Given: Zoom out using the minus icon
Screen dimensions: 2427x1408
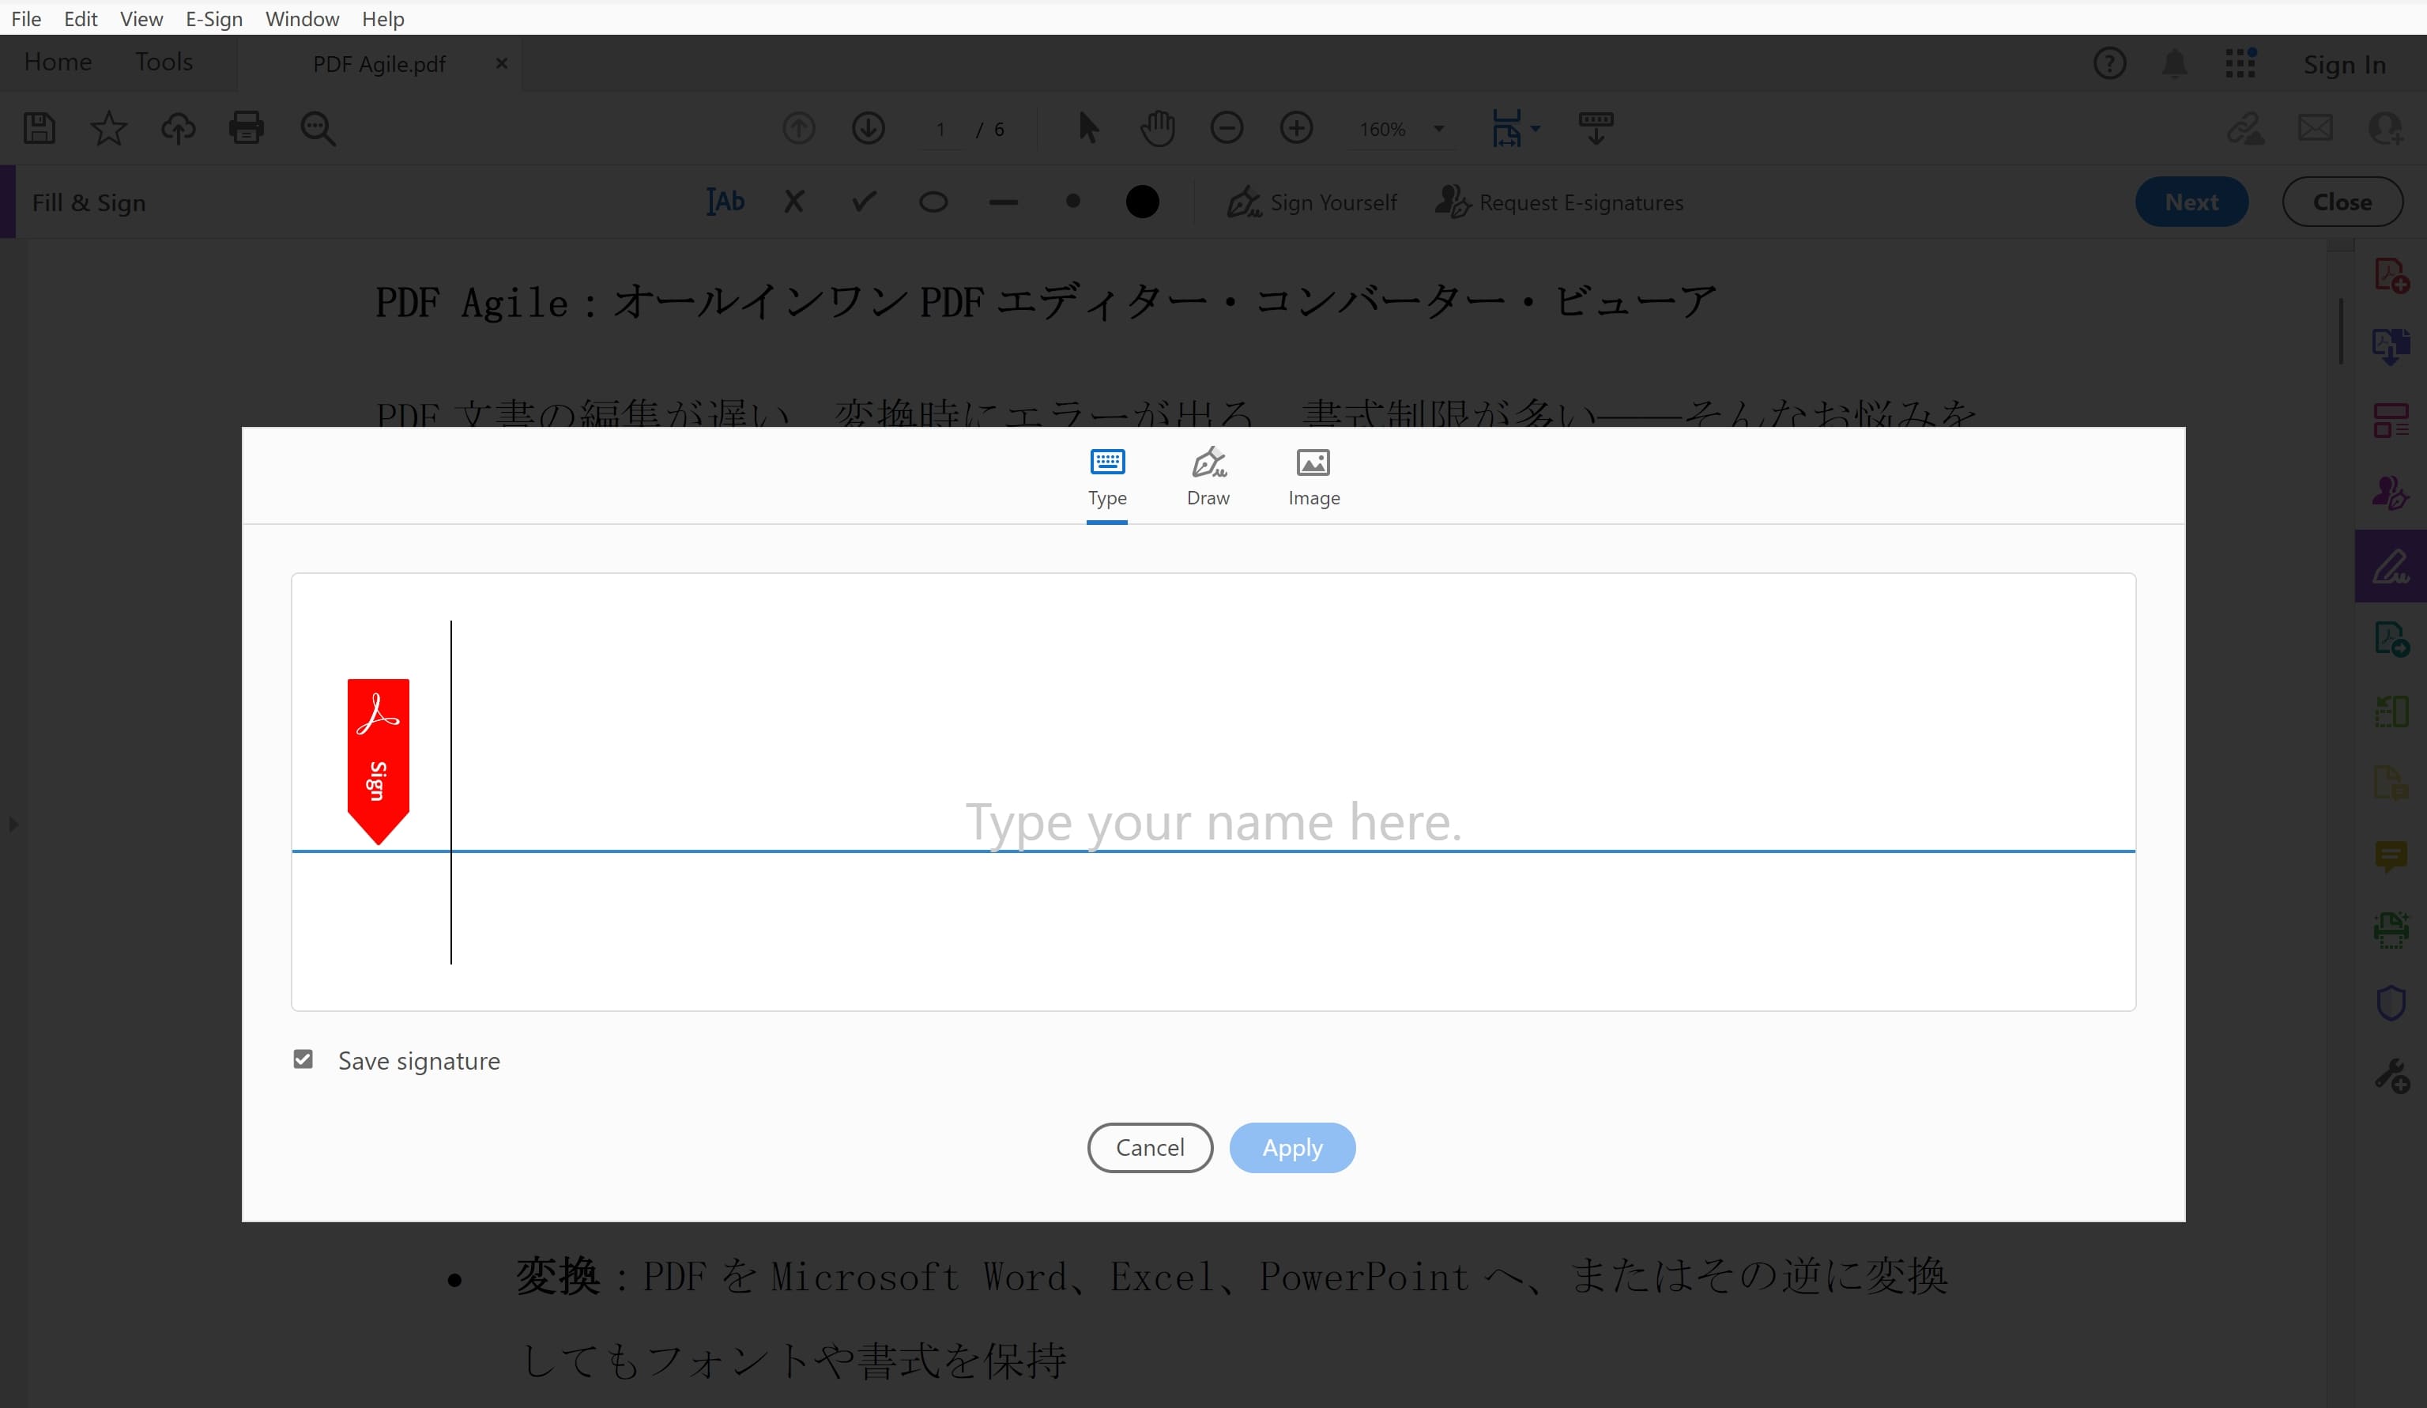Looking at the screenshot, I should tap(1227, 127).
